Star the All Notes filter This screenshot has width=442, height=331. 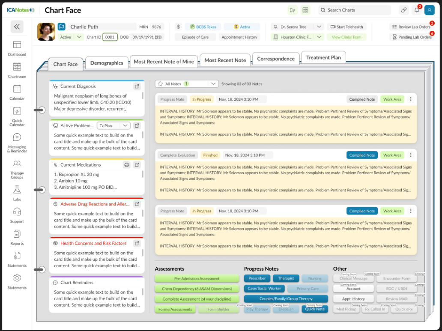pos(160,84)
